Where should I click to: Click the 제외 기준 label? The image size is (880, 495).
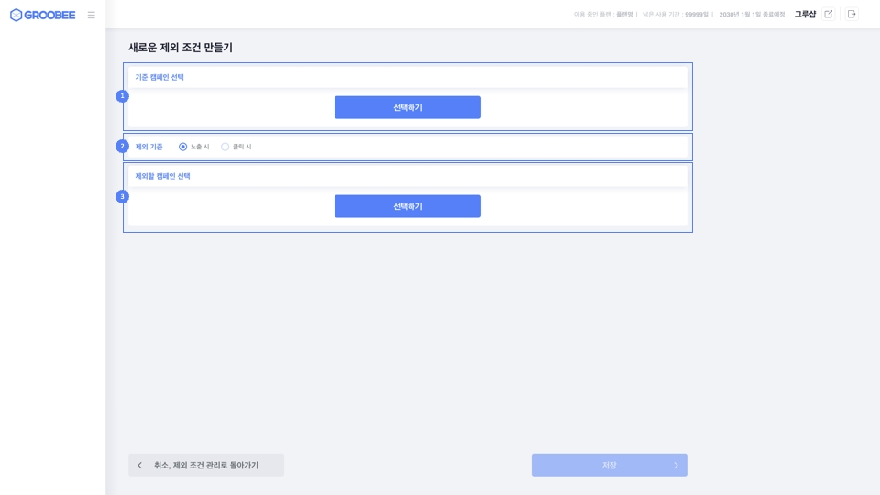[148, 147]
